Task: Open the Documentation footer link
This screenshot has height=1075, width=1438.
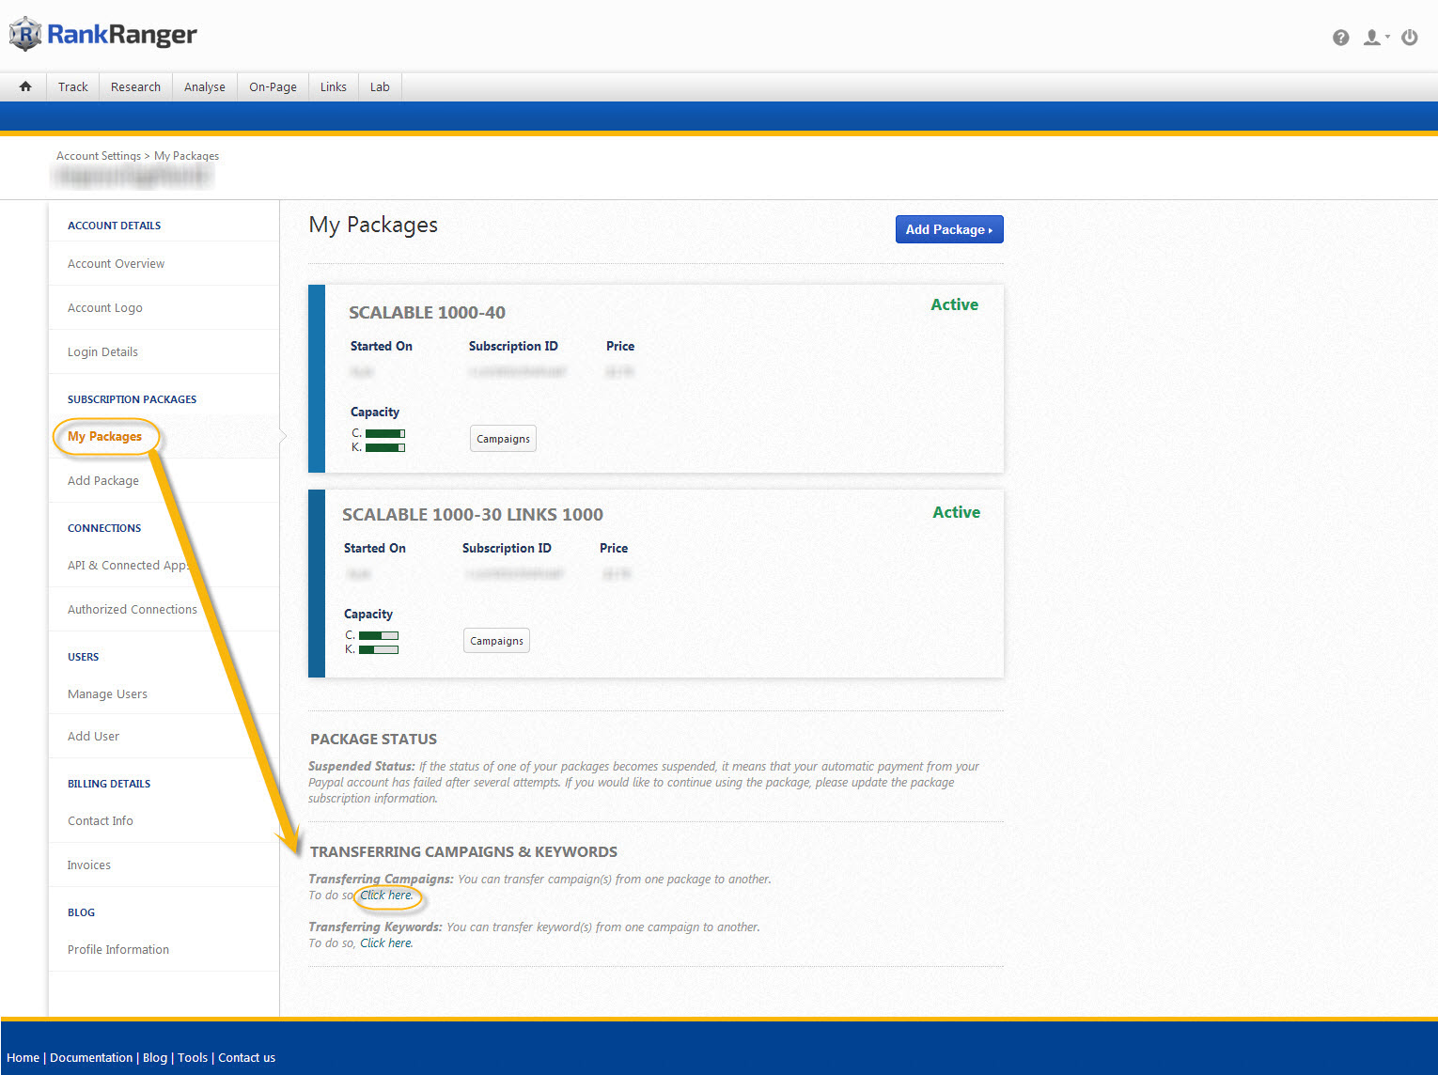Action: click(x=91, y=1058)
